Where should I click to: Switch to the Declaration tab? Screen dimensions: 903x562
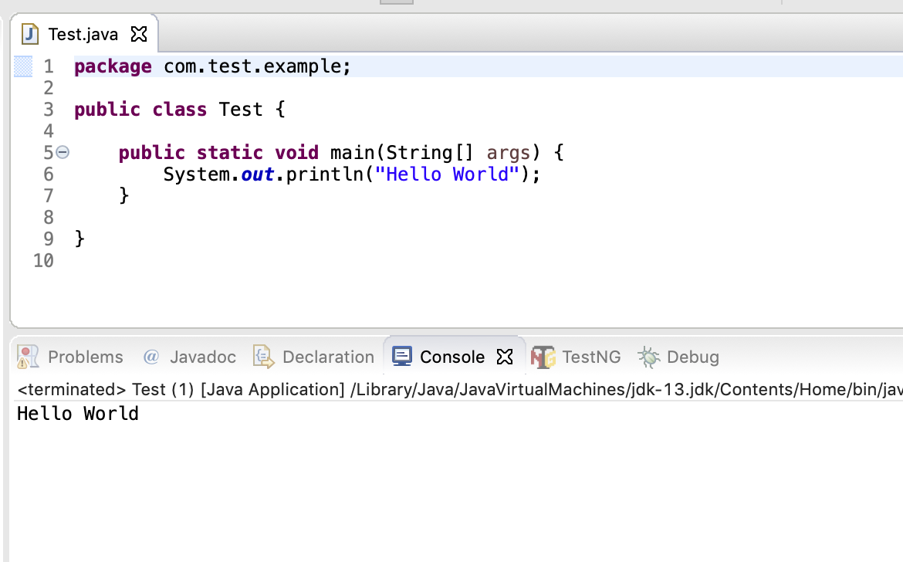point(327,357)
